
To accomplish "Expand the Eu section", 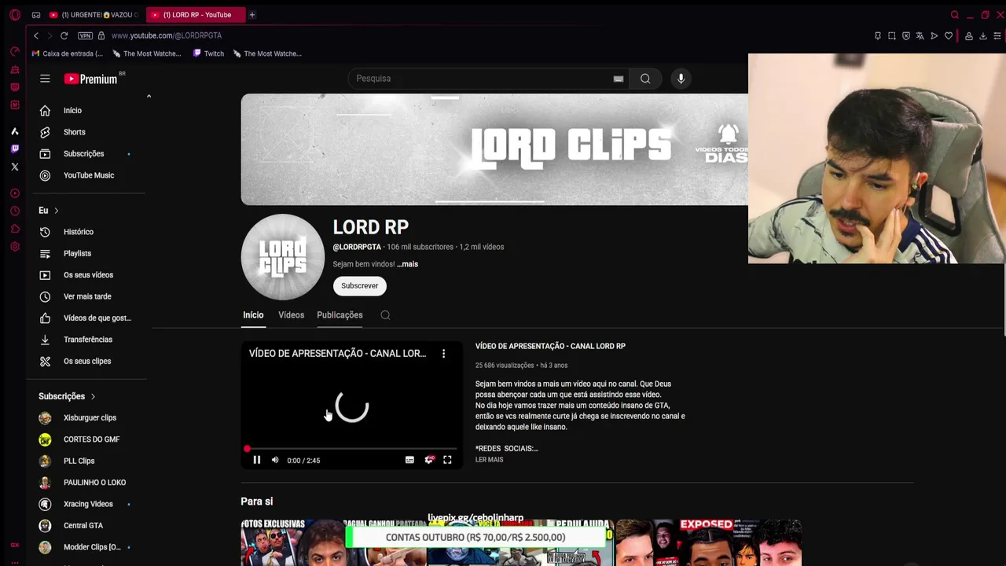I will [x=49, y=211].
